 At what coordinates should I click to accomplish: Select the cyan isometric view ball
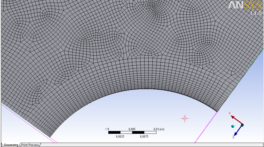[x=233, y=126]
